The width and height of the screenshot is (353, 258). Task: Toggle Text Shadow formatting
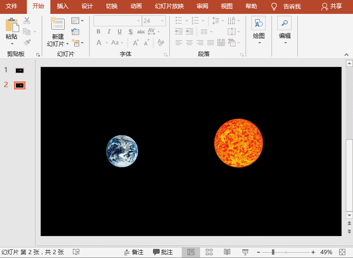[130, 32]
